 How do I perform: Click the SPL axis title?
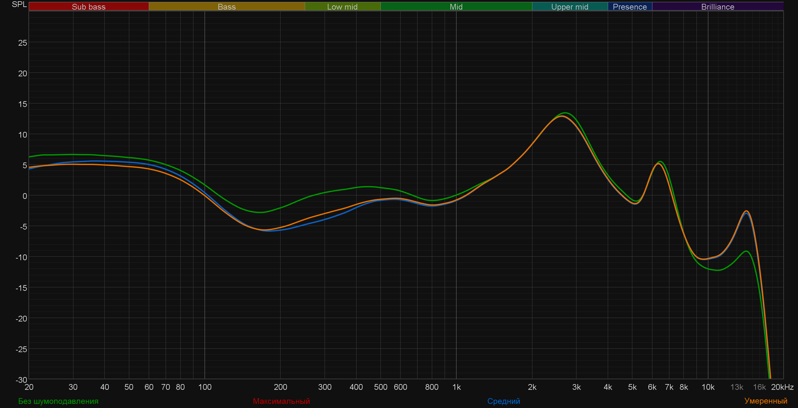pos(19,4)
